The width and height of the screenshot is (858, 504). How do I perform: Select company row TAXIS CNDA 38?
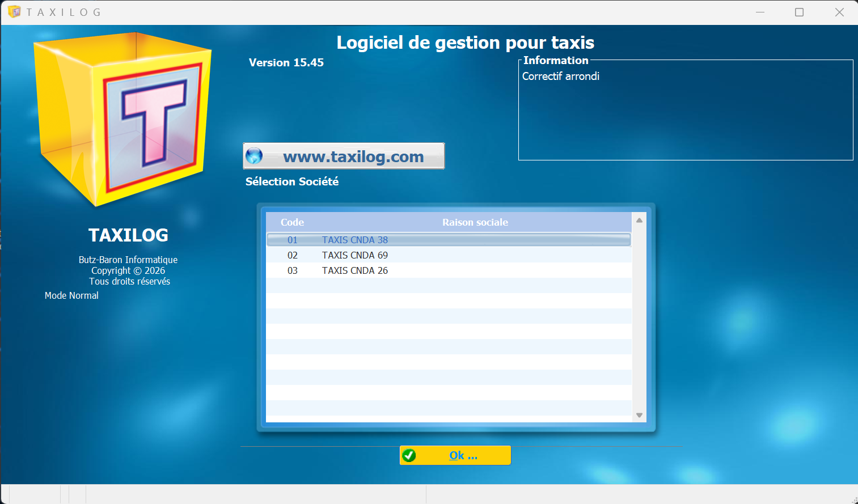449,240
